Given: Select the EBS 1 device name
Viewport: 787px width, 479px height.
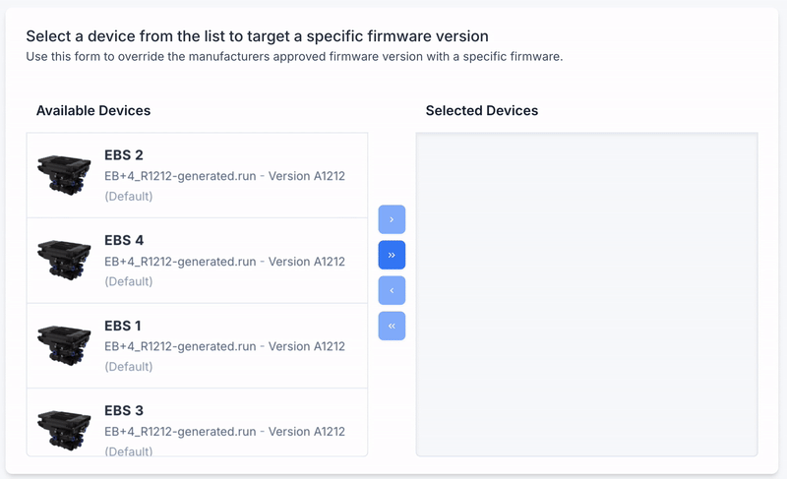Looking at the screenshot, I should tap(124, 326).
